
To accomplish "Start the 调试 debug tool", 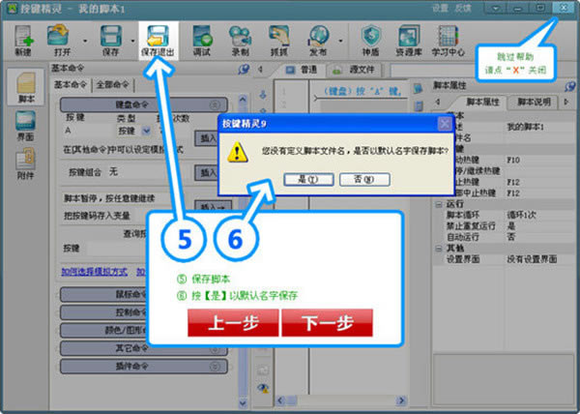I will [x=202, y=41].
